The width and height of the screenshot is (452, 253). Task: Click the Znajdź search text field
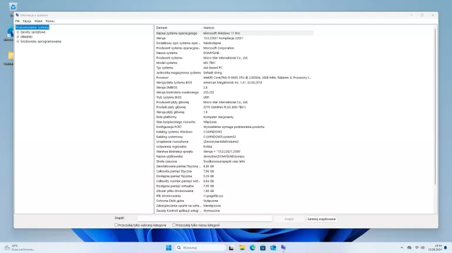(205, 219)
